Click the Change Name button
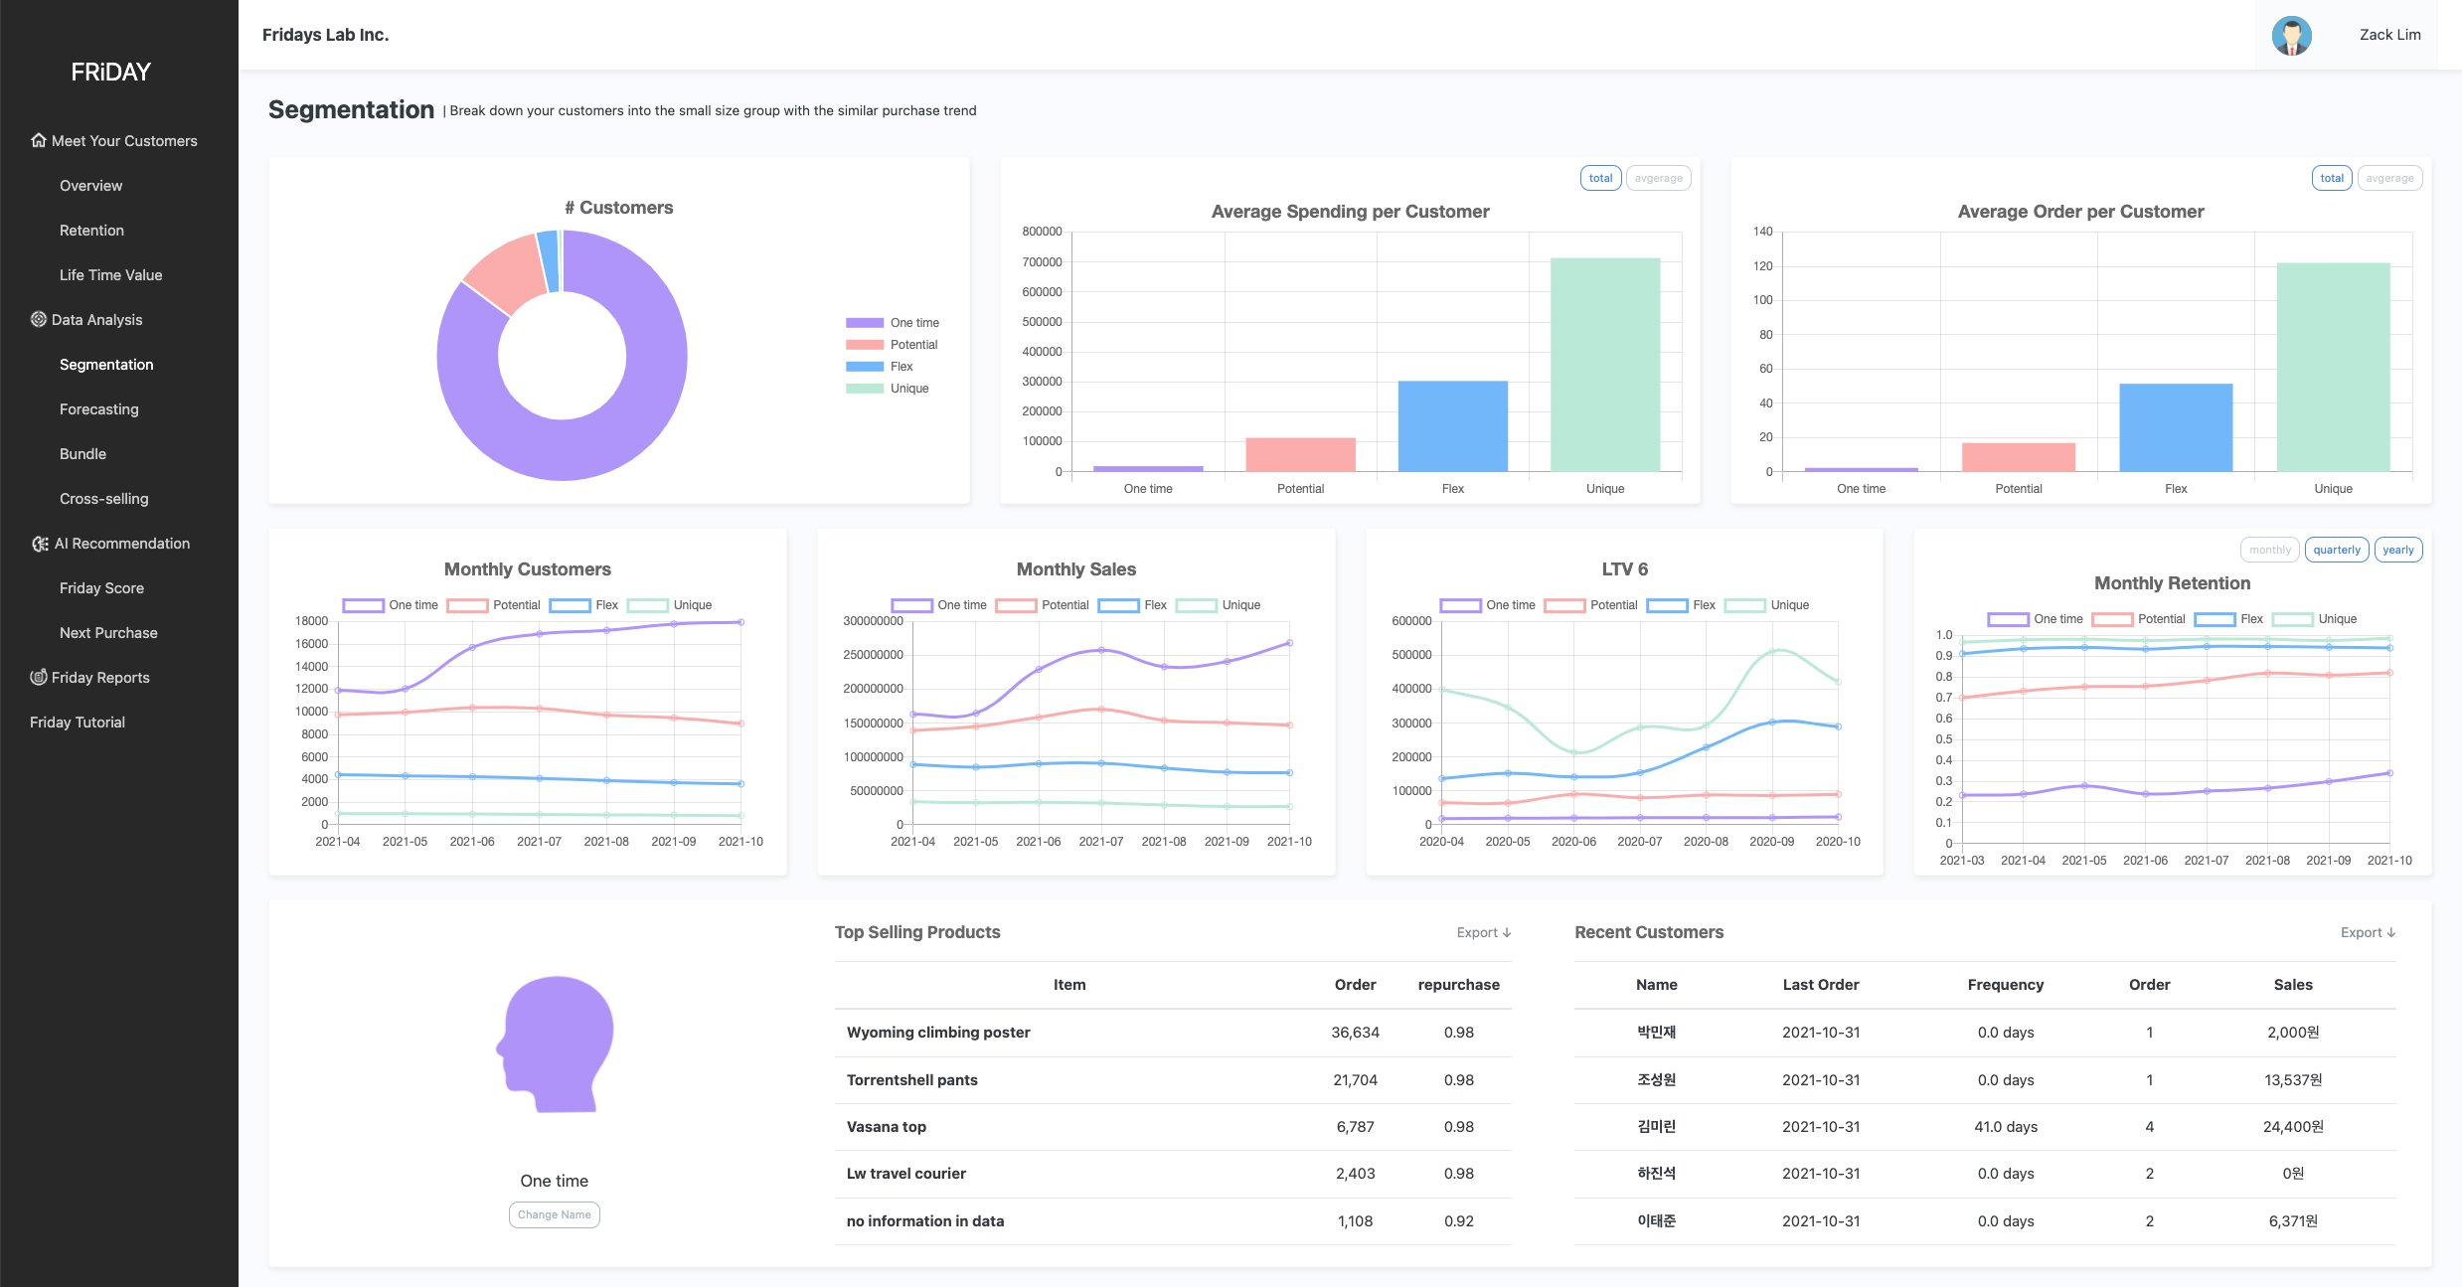 [x=555, y=1214]
